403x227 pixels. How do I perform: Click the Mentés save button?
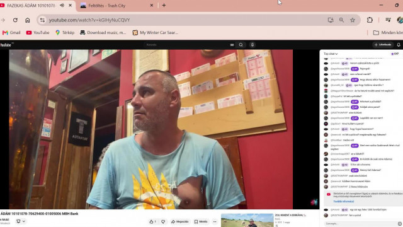pos(201,221)
